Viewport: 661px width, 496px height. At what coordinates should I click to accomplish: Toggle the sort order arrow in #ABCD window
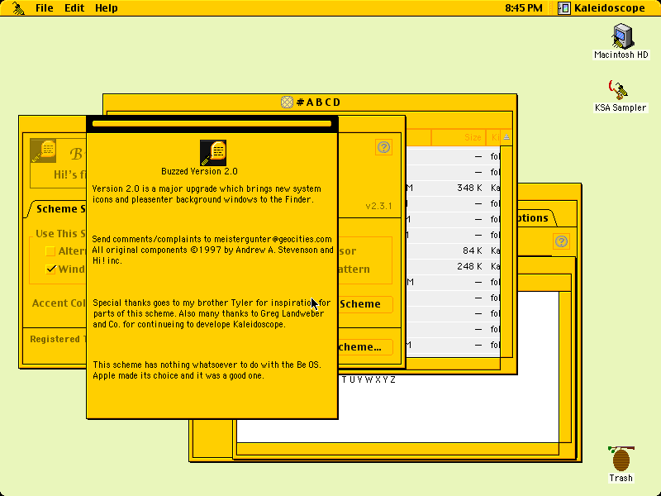click(x=506, y=137)
